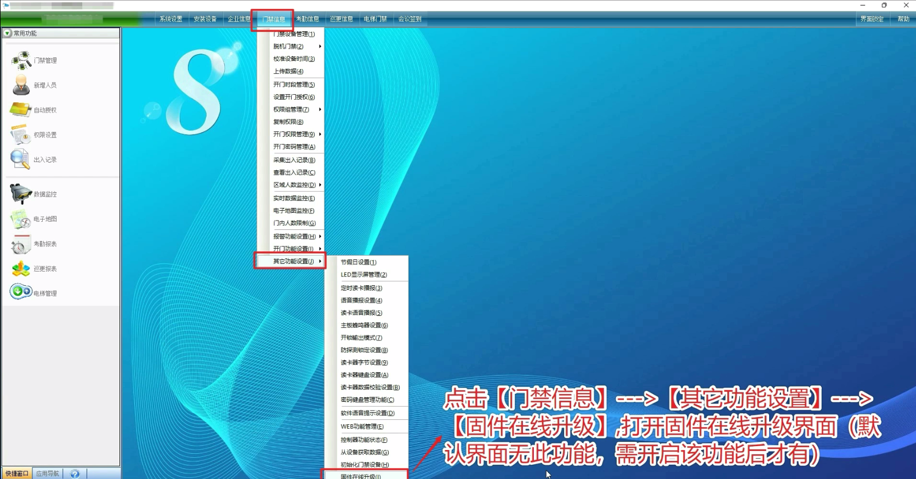The height and width of the screenshot is (479, 916).
Task: Click the 出入记录 magnifier icon
Action: [x=20, y=159]
